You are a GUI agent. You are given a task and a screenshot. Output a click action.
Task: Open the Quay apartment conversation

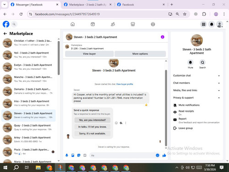tap(29, 127)
